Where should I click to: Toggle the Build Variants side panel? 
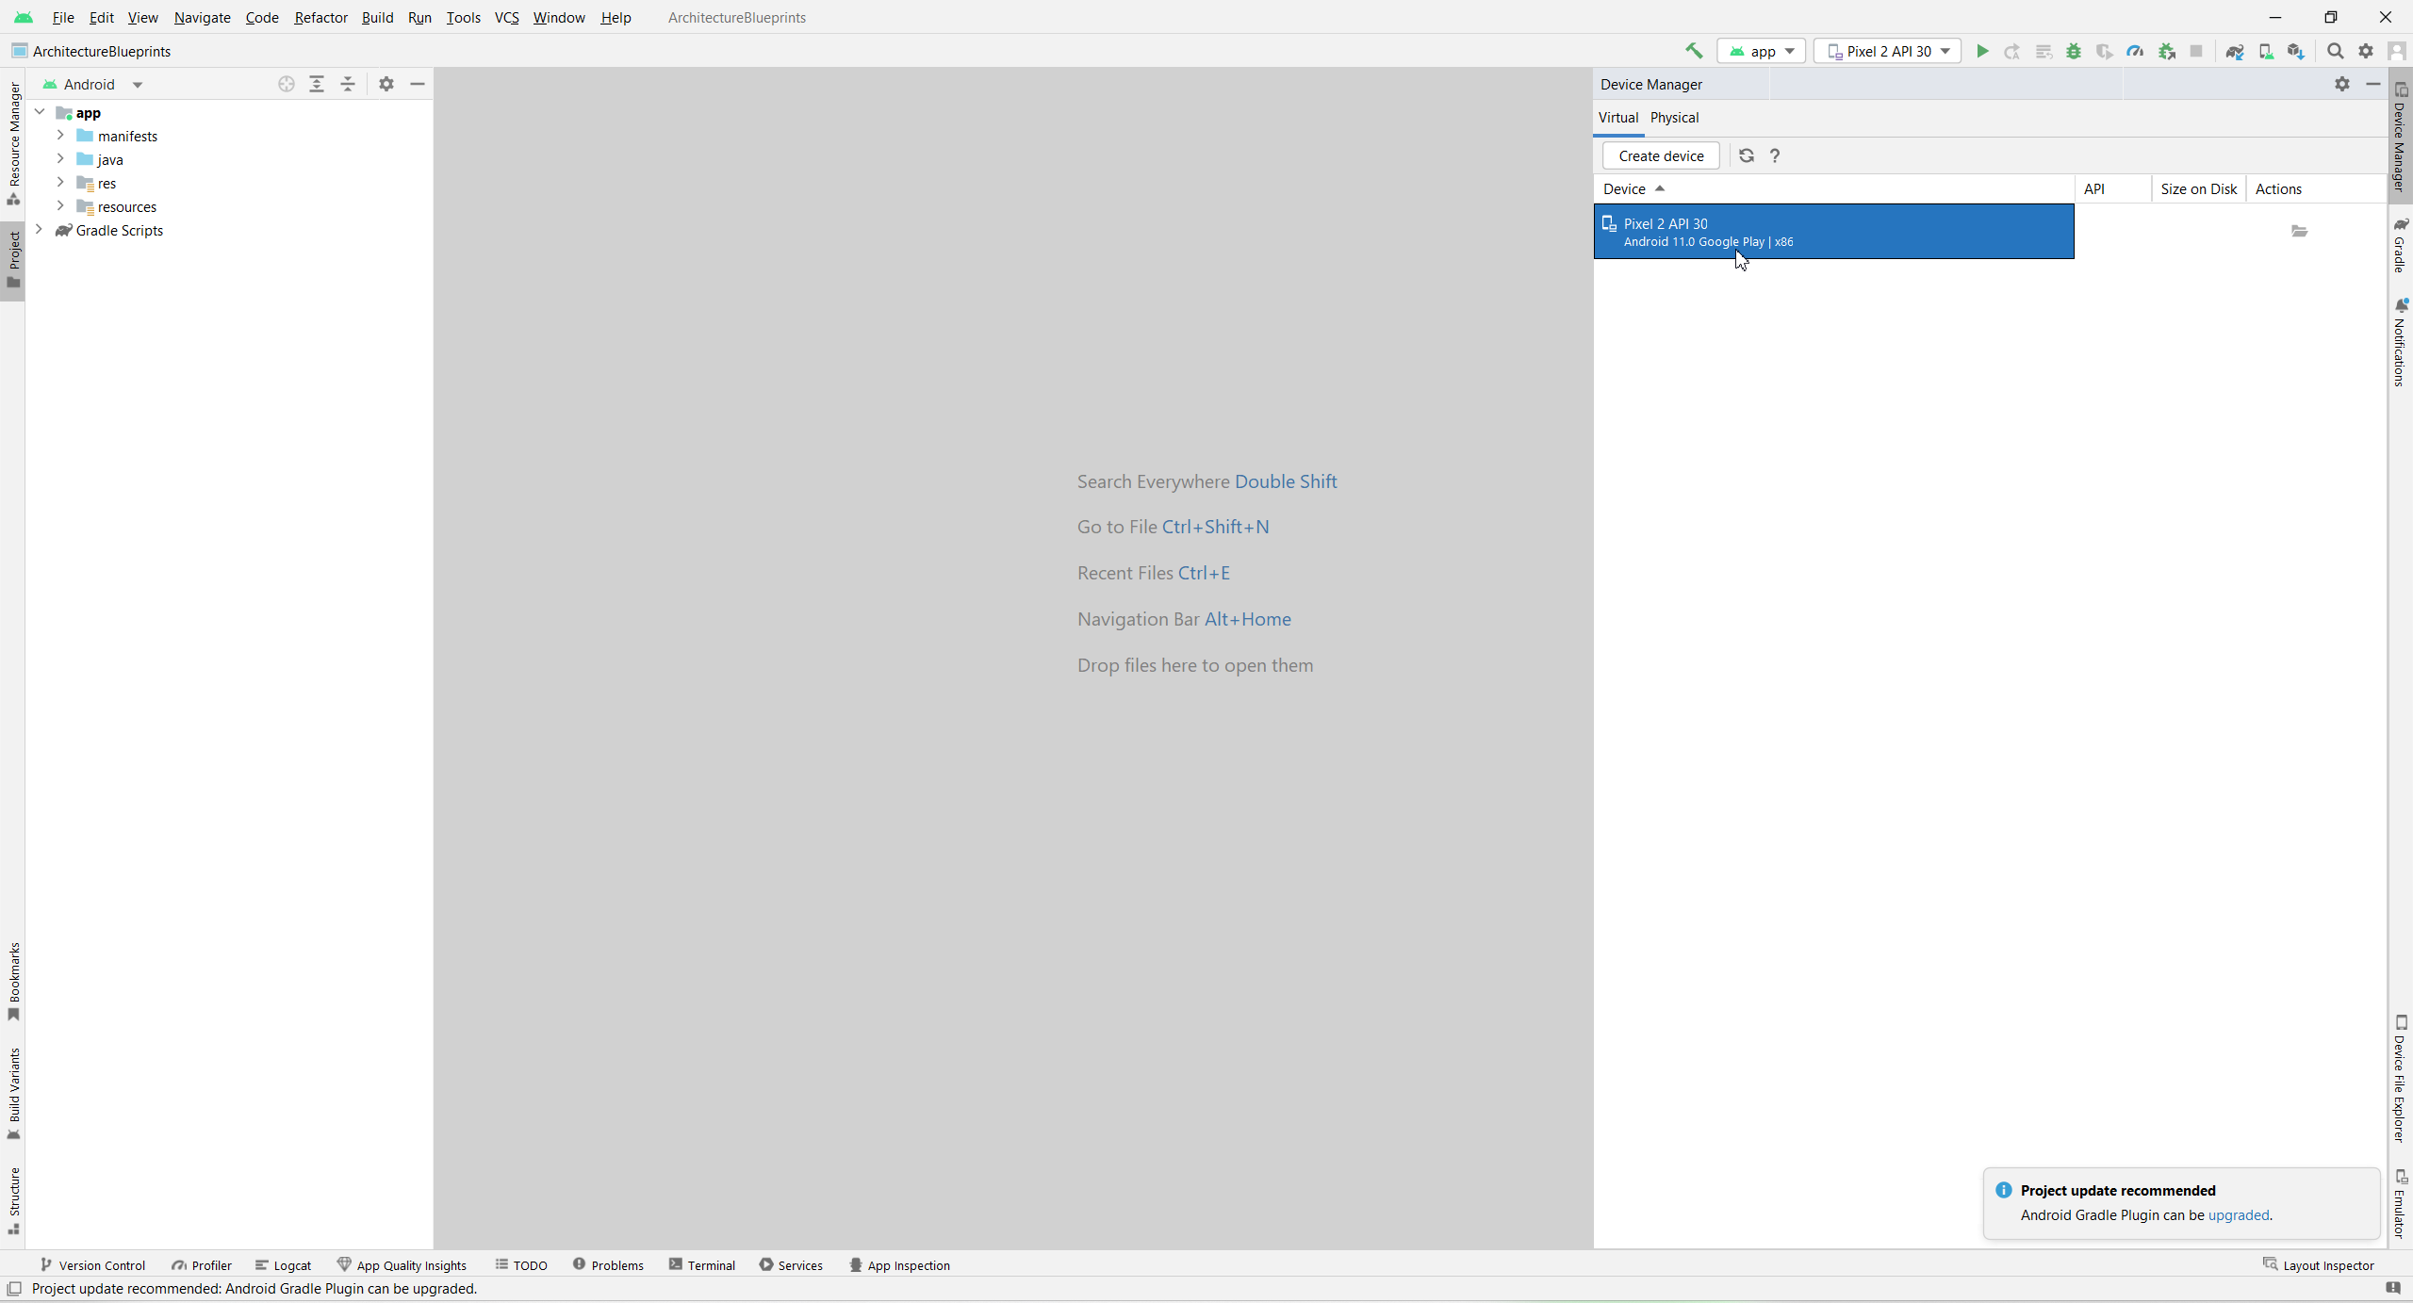13,1093
